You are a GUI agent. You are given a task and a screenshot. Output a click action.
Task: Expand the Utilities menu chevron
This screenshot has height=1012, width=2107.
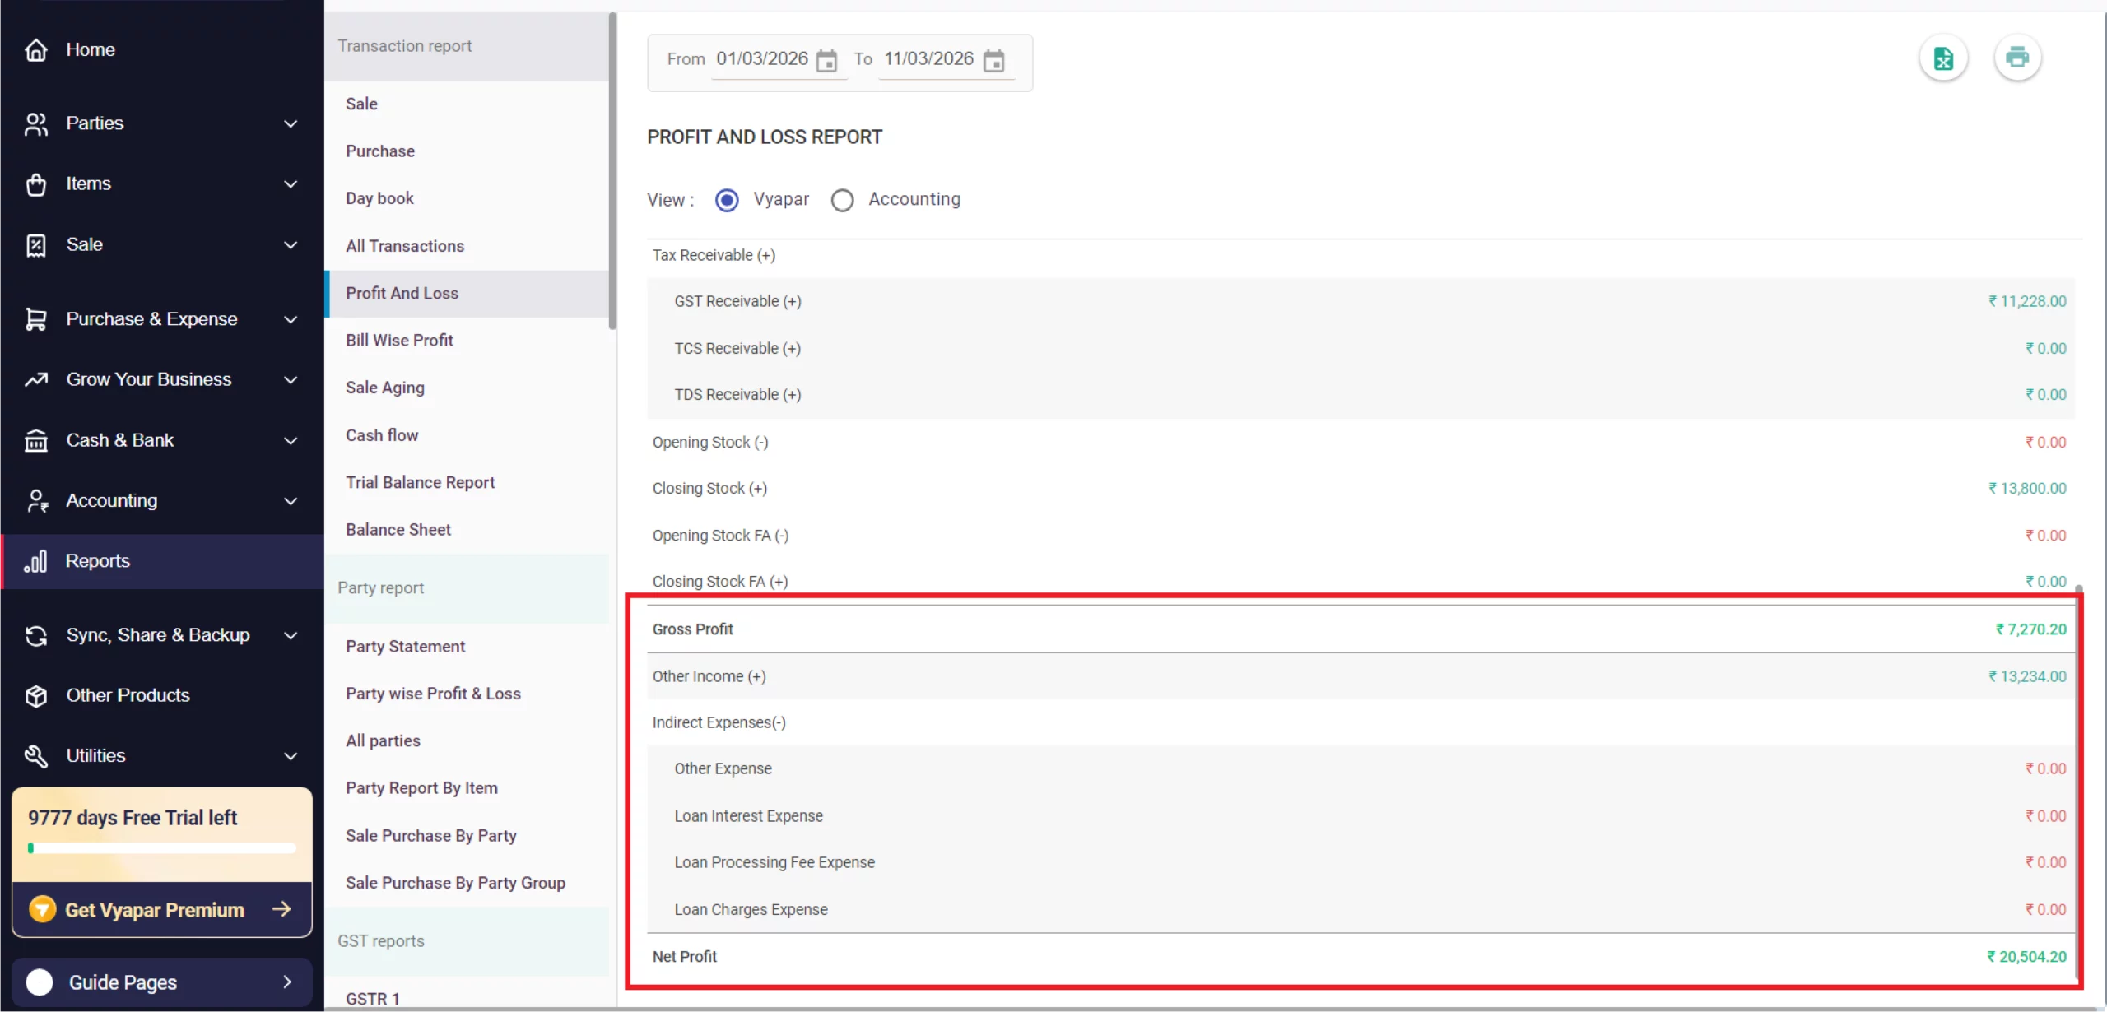pos(291,756)
